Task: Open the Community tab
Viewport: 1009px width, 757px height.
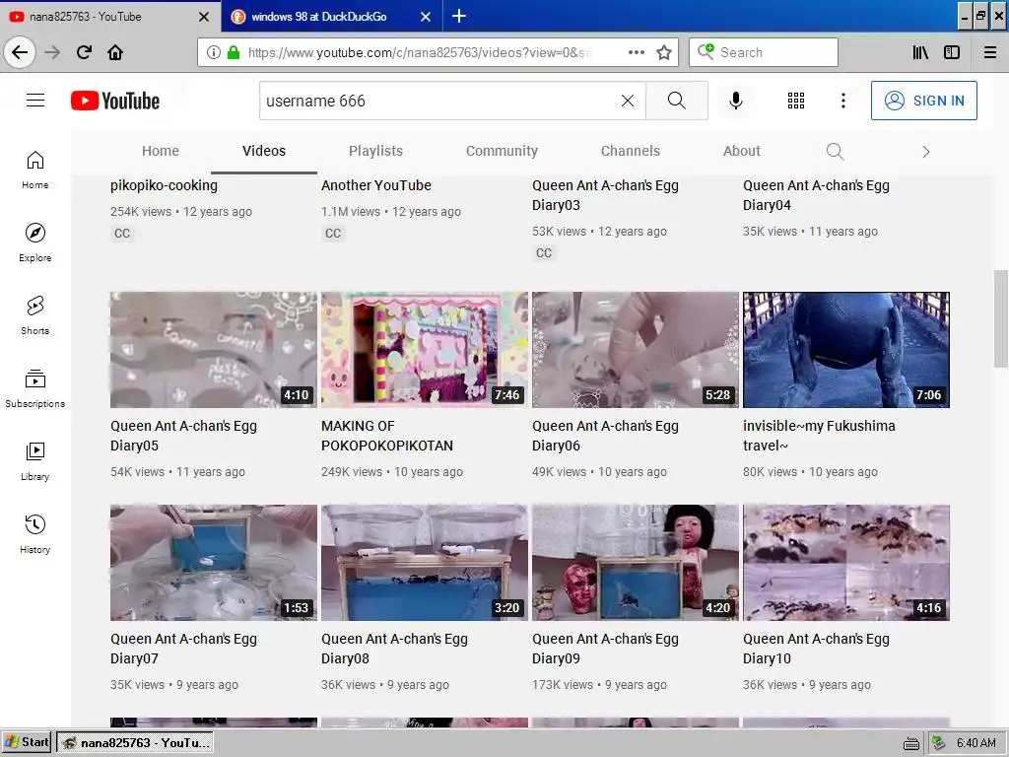Action: tap(502, 151)
